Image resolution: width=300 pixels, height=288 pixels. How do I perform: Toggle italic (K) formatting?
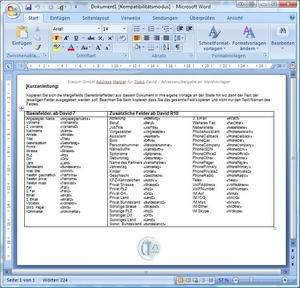(x=66, y=38)
